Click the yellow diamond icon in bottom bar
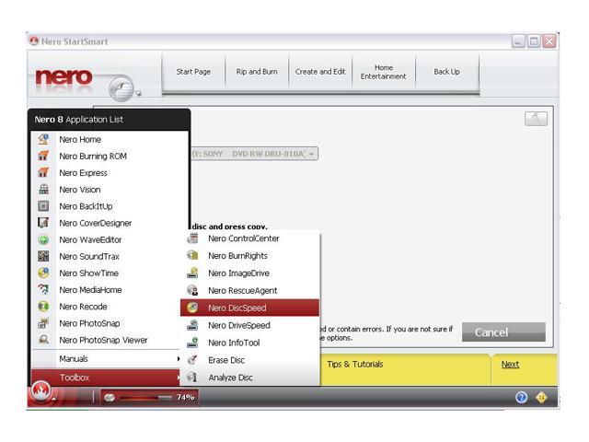The image size is (589, 442). pyautogui.click(x=541, y=397)
